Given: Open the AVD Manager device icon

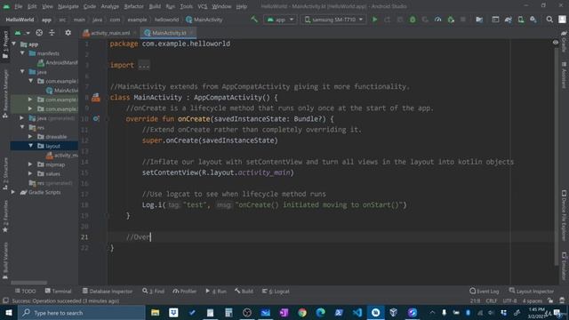Looking at the screenshot, I should point(521,20).
